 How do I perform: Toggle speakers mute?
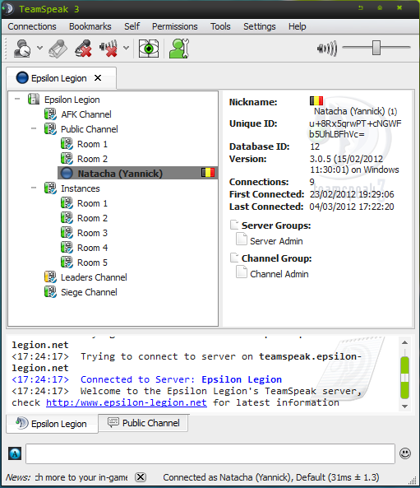(x=108, y=49)
